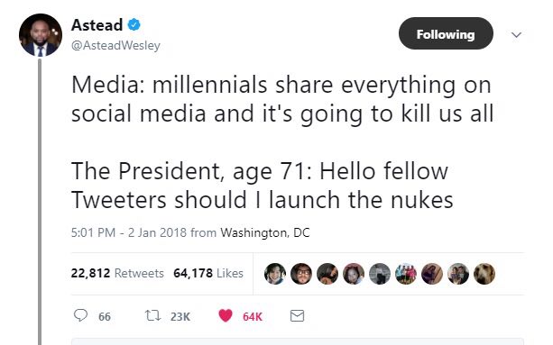Click the envelope direct message icon

297,316
